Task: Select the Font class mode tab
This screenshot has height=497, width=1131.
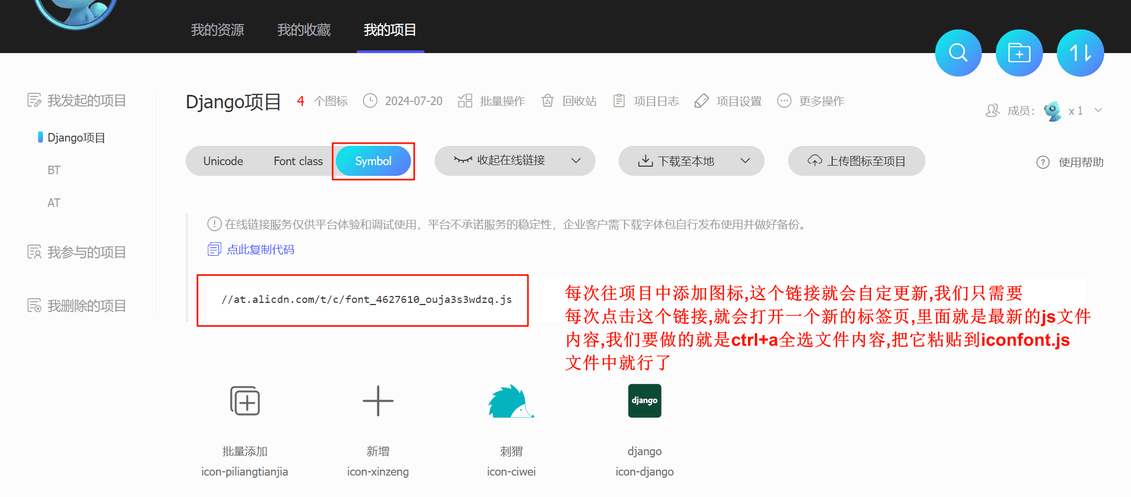Action: (x=298, y=161)
